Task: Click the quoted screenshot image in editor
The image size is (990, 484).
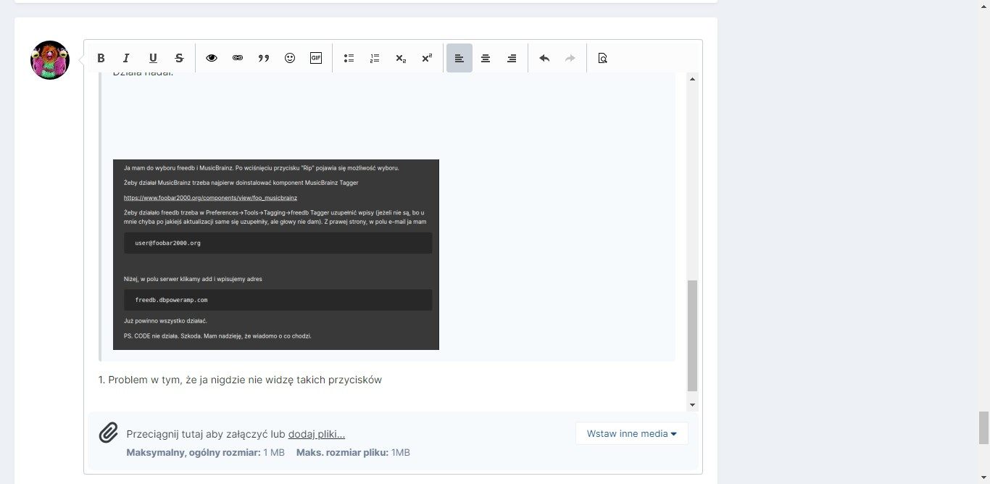Action: (276, 254)
